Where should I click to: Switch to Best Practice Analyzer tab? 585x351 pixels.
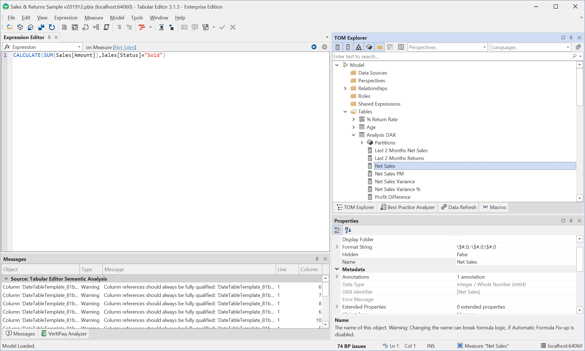pos(407,207)
